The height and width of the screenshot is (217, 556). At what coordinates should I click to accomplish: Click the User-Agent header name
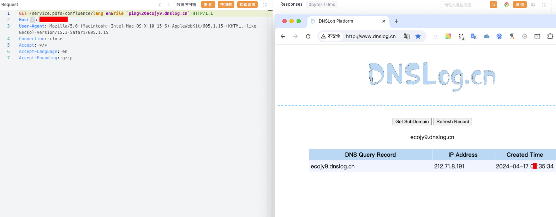click(32, 26)
